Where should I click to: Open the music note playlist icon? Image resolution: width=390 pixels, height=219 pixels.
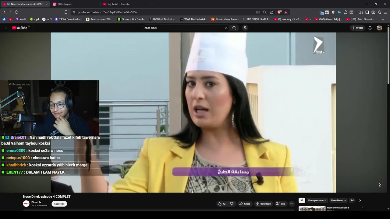[x=361, y=12]
